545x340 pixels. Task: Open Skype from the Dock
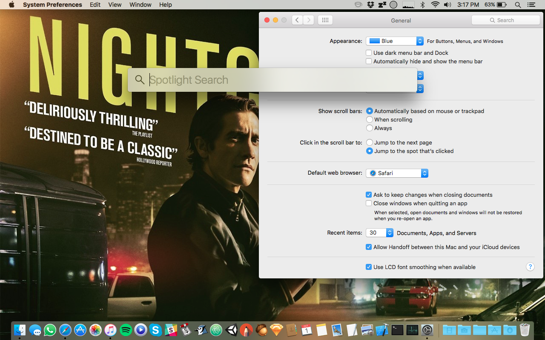click(156, 330)
